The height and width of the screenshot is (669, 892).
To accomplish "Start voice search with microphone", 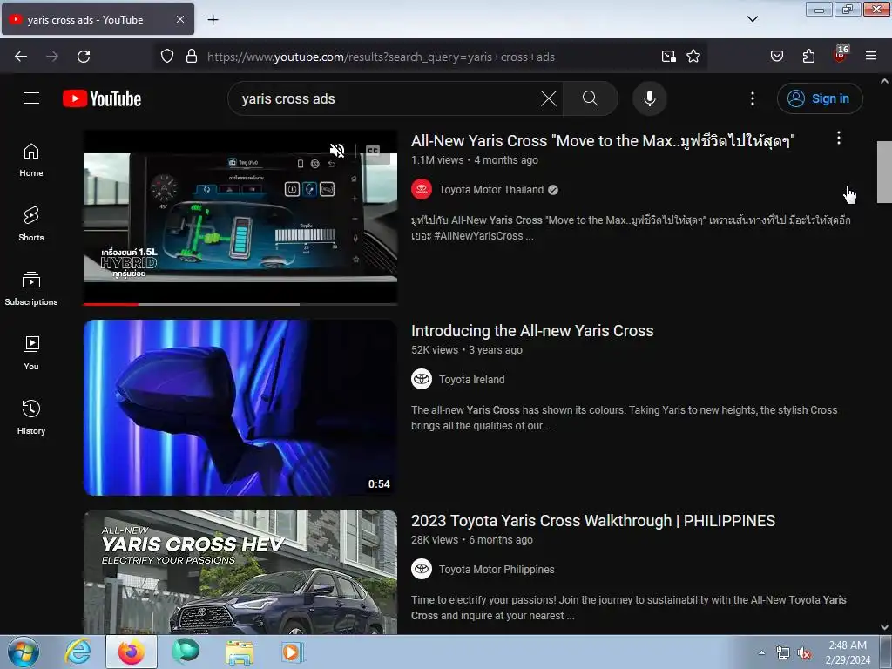I will [649, 98].
